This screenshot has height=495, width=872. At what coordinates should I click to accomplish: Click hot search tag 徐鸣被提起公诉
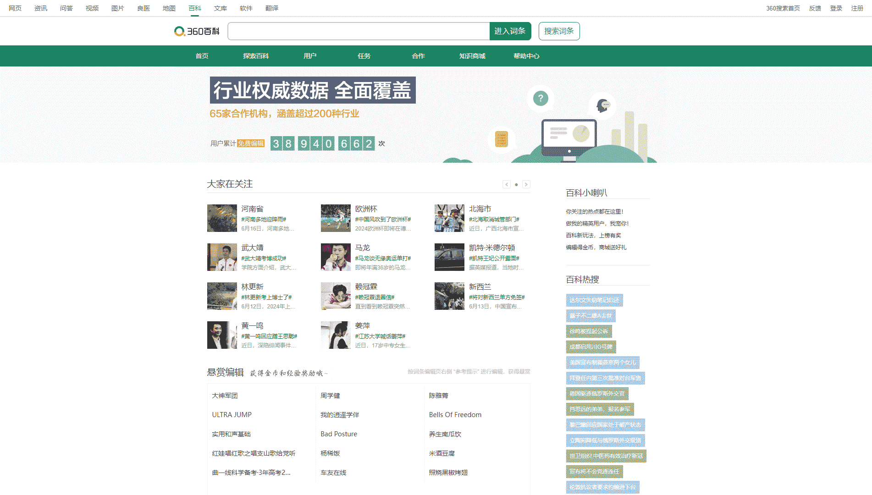(589, 331)
